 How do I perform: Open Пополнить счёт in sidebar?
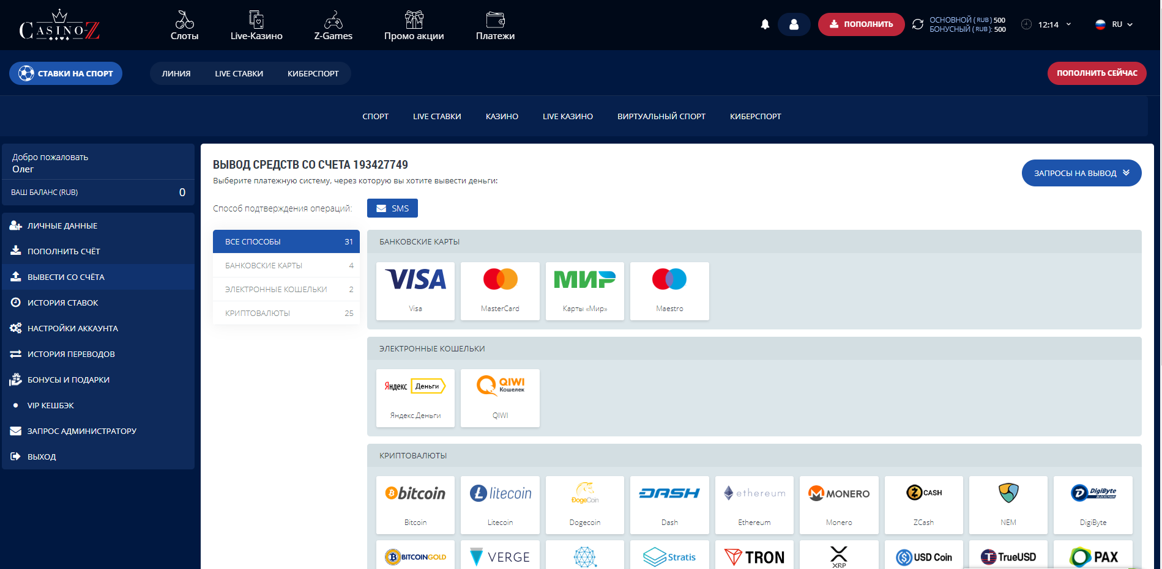(x=99, y=251)
